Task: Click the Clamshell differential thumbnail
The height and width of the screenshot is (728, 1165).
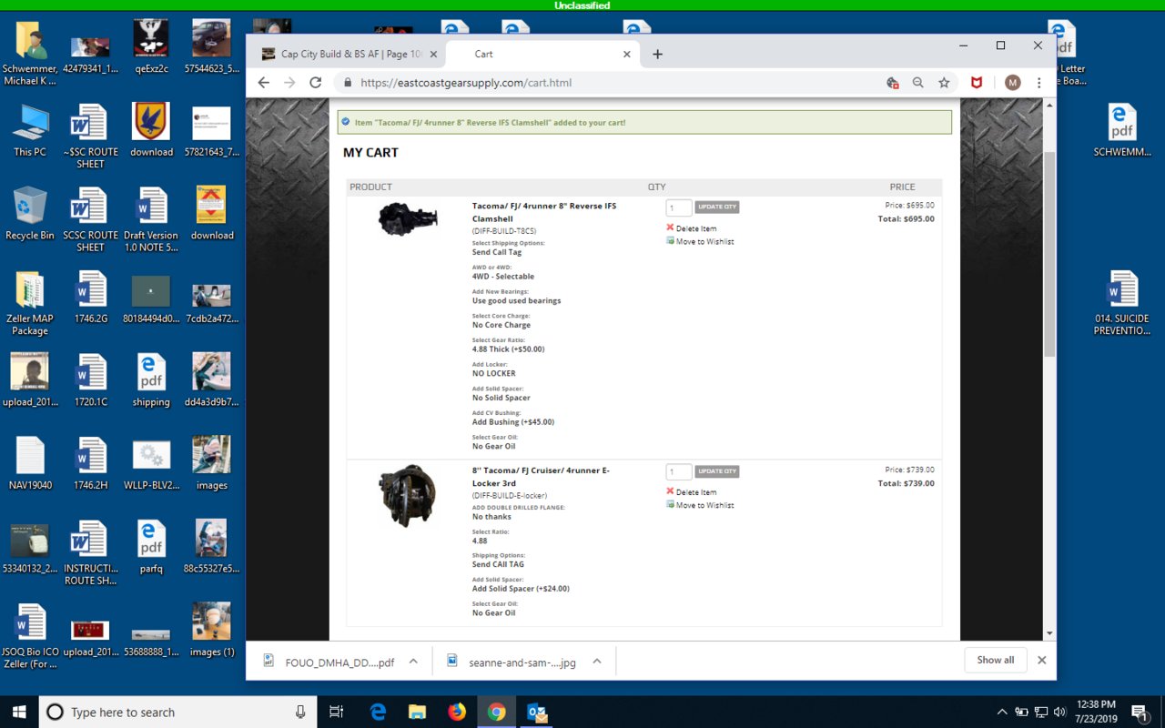Action: click(408, 219)
